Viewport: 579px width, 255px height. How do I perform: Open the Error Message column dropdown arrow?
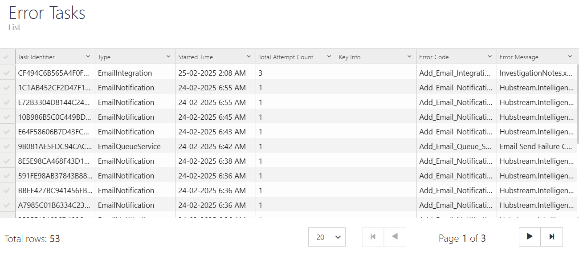point(570,57)
